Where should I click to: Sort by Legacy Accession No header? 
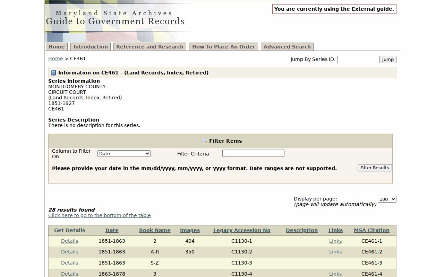tap(242, 230)
